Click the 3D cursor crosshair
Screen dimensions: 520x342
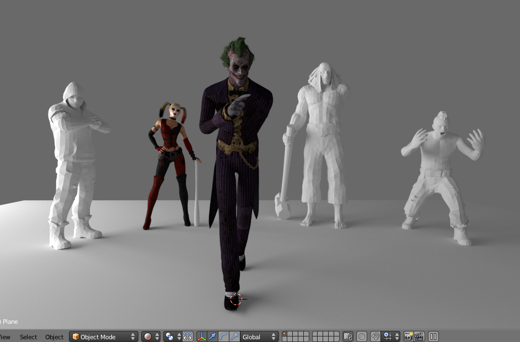(236, 299)
